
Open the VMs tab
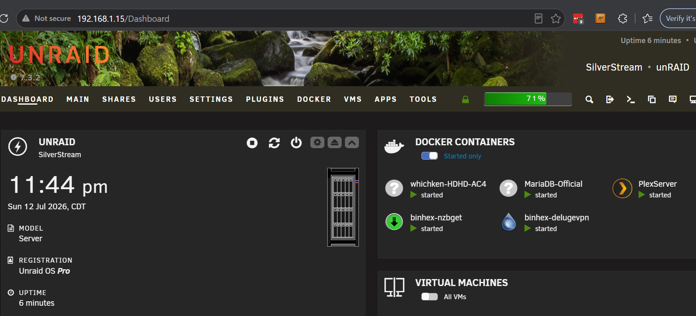tap(353, 99)
